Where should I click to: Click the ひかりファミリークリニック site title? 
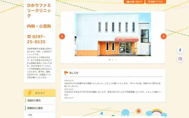tap(39, 11)
